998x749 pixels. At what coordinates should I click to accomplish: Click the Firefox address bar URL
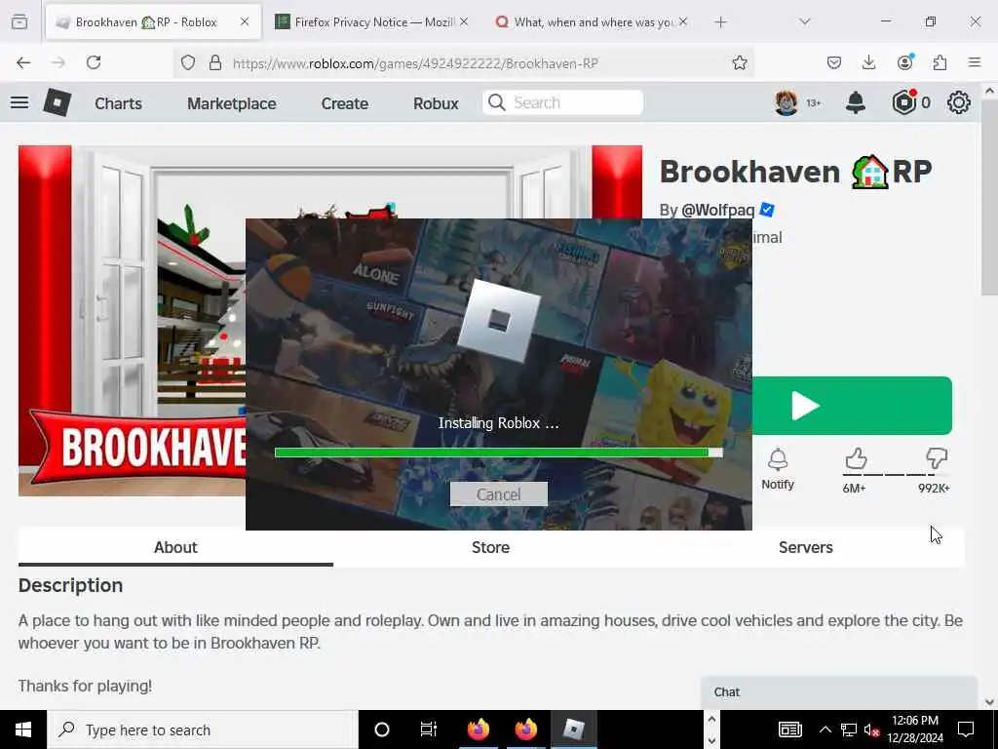click(415, 63)
